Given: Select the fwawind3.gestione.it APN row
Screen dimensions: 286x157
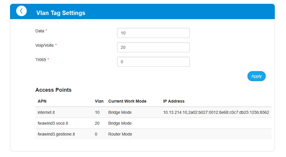Looking at the screenshot, I should coord(56,134).
